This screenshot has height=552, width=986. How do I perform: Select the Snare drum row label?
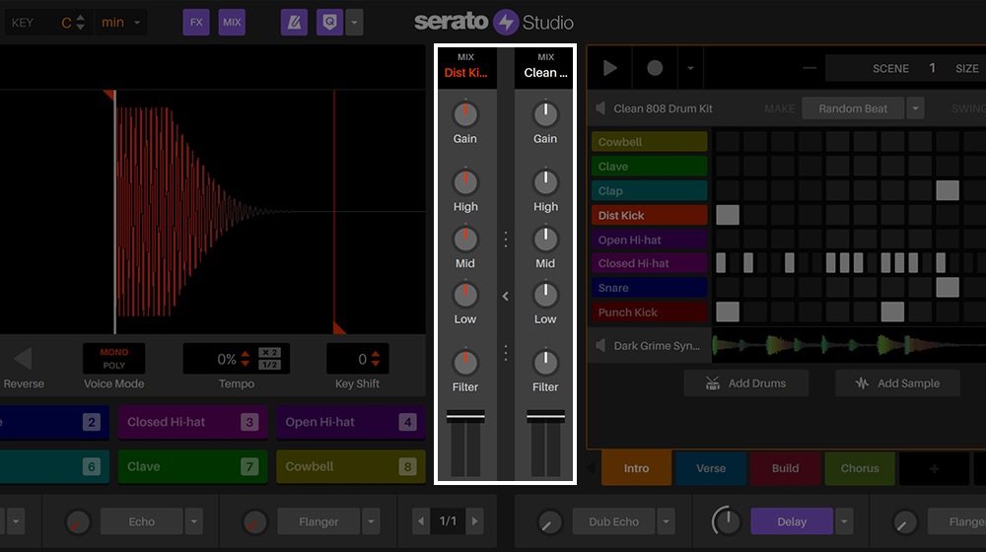pos(649,287)
